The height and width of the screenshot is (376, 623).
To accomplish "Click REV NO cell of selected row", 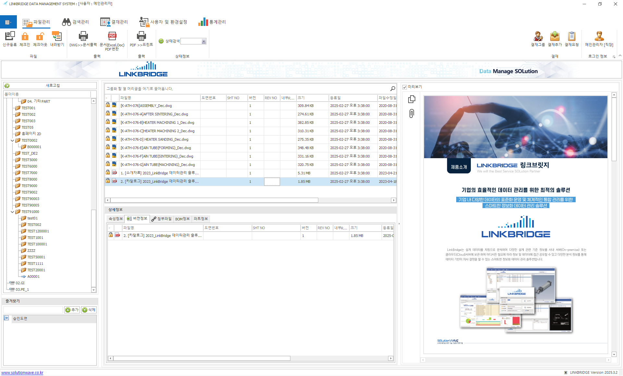I will (x=272, y=182).
